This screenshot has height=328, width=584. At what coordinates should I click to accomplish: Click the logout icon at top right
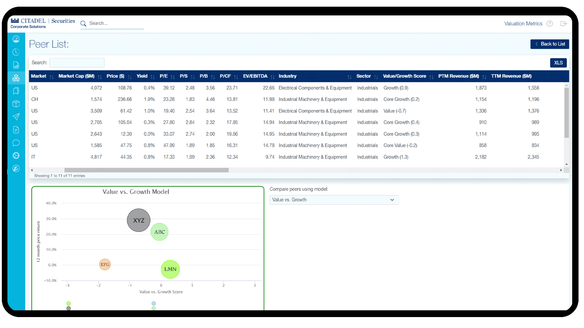563,24
